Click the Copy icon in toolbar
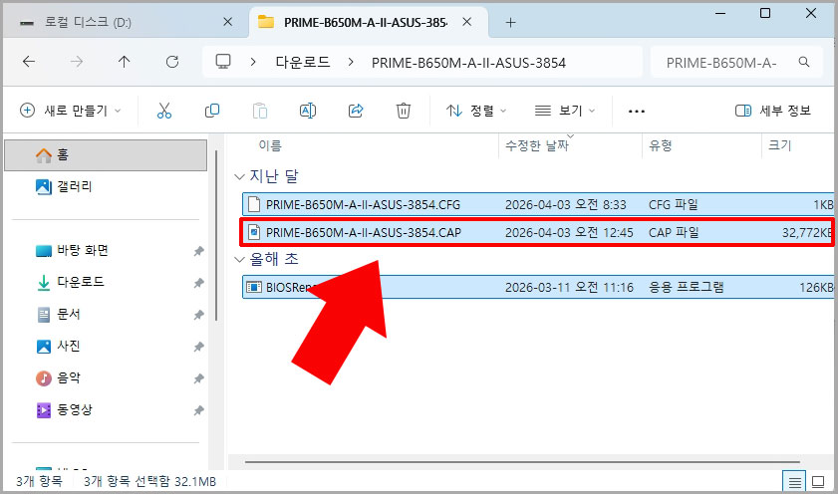Screen dimensions: 838x494 point(212,111)
